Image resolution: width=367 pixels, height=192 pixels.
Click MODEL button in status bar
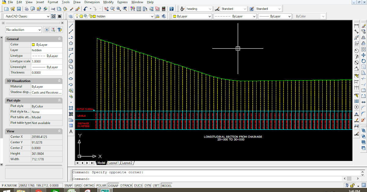click(167, 185)
